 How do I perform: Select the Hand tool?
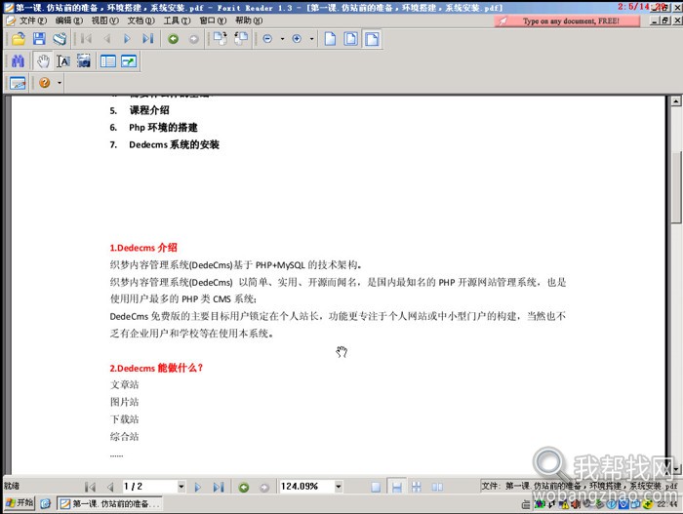(43, 61)
